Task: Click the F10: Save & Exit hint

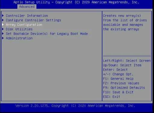Action: point(118,92)
